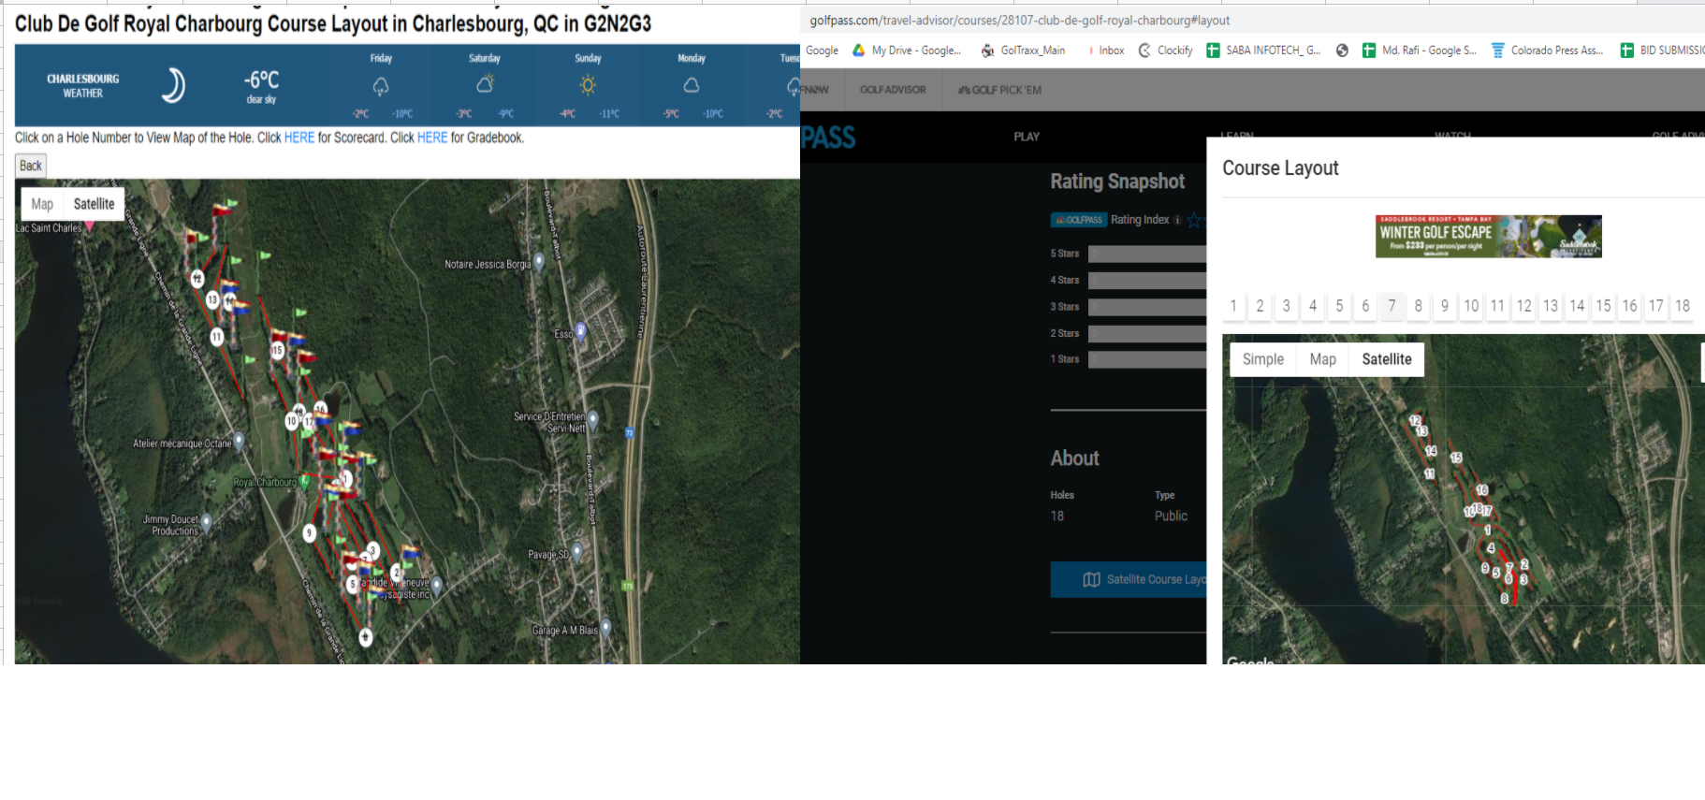This screenshot has height=800, width=1705.
Task: Select the Service D'Entretien Servi-Nett map pin
Action: click(592, 419)
